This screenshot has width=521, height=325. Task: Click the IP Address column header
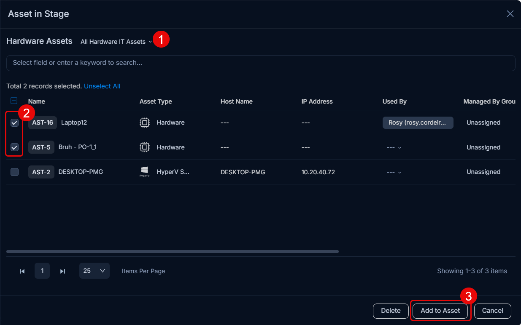tap(317, 101)
